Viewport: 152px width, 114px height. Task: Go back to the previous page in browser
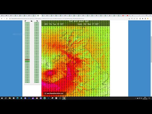click(x=2, y=19)
